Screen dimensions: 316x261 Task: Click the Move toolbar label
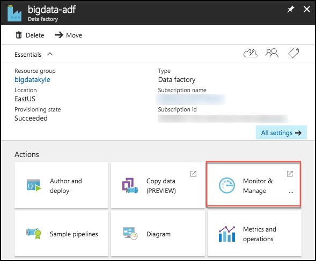click(x=74, y=35)
